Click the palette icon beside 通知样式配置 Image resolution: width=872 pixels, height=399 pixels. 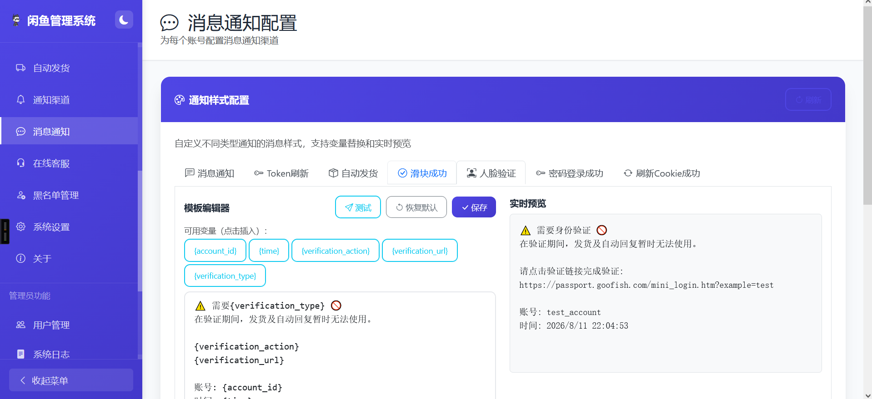(x=180, y=100)
